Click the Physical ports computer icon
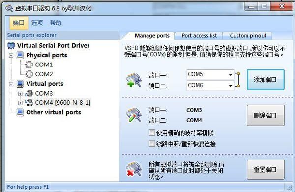Image resolution: width=295 pixels, height=192 pixels. 20,55
